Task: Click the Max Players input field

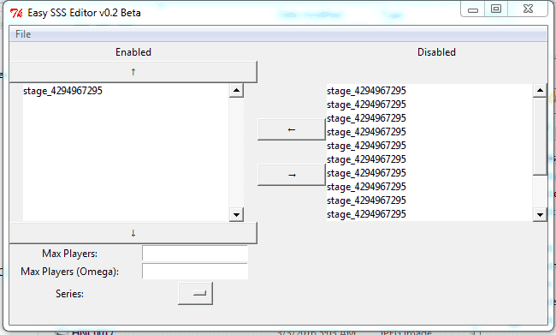Action: (x=195, y=254)
